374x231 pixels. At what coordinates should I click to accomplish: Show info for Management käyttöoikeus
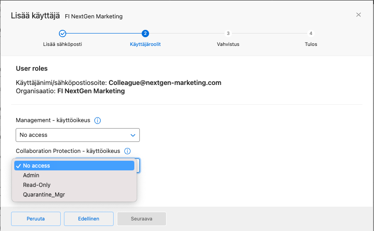[98, 121]
